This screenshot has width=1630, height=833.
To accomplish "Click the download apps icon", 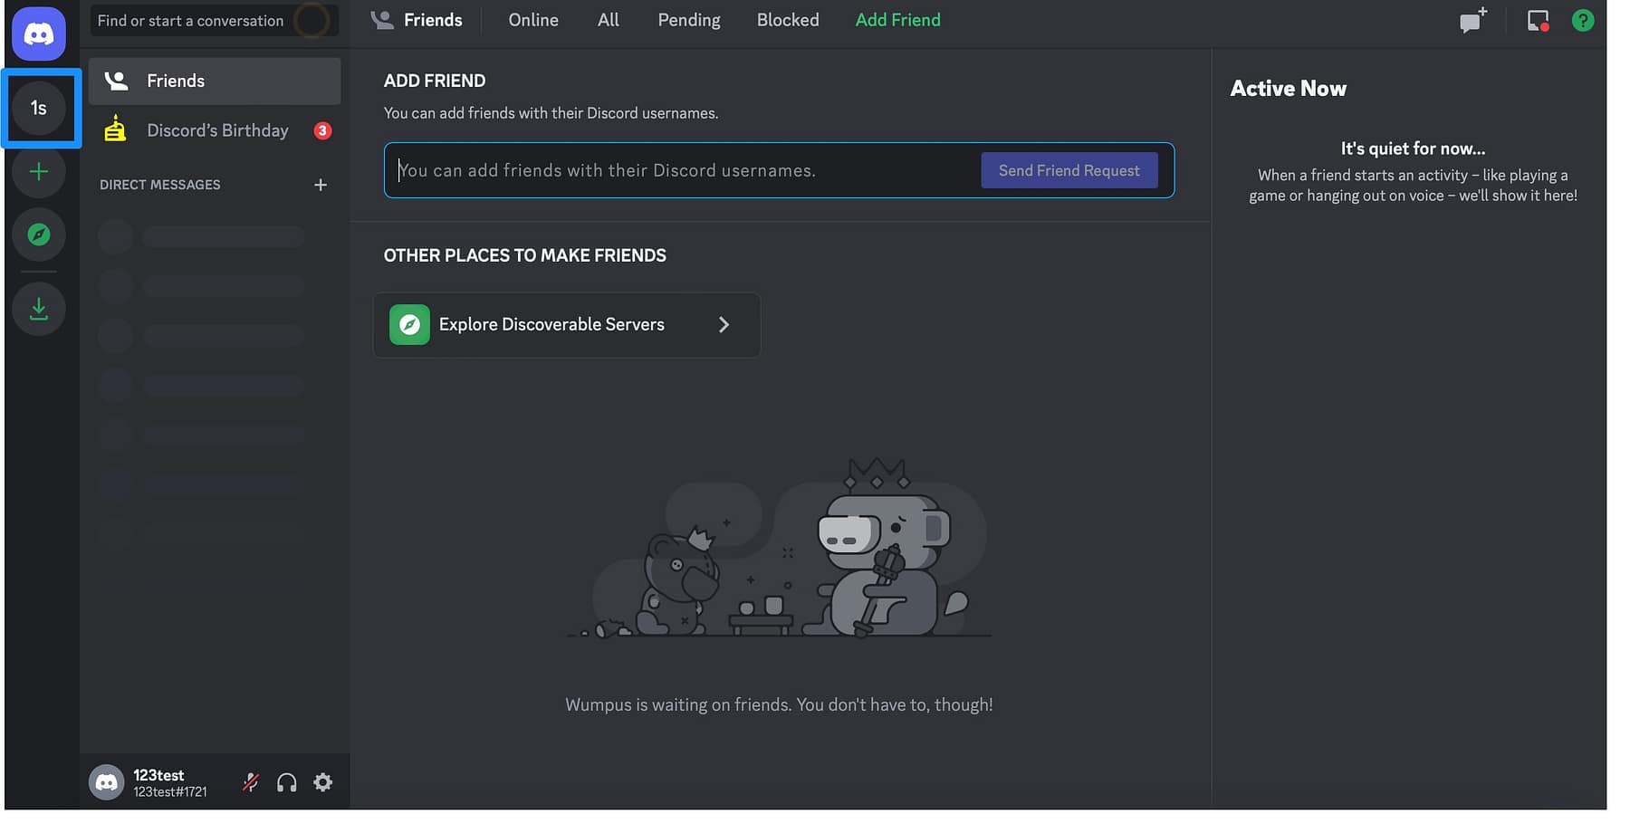I will [38, 308].
